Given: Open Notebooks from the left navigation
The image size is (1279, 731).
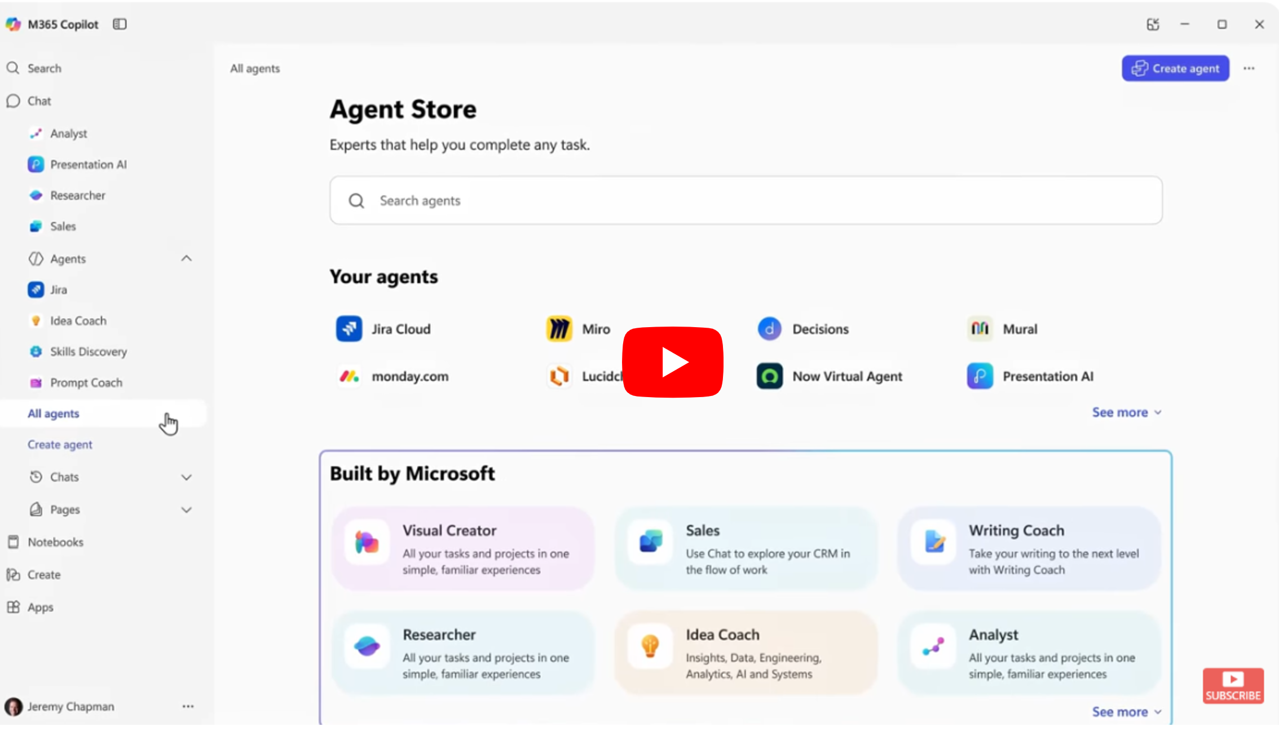Looking at the screenshot, I should (55, 542).
